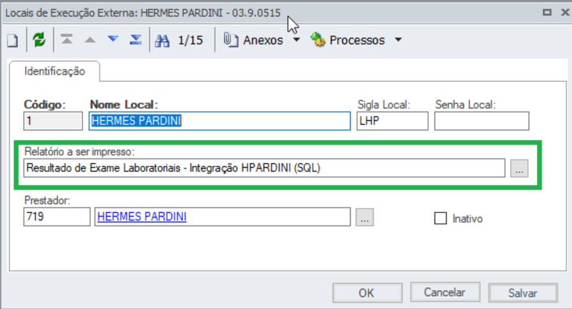Expand the Anexos dropdown arrow
Image resolution: width=572 pixels, height=309 pixels.
click(297, 40)
